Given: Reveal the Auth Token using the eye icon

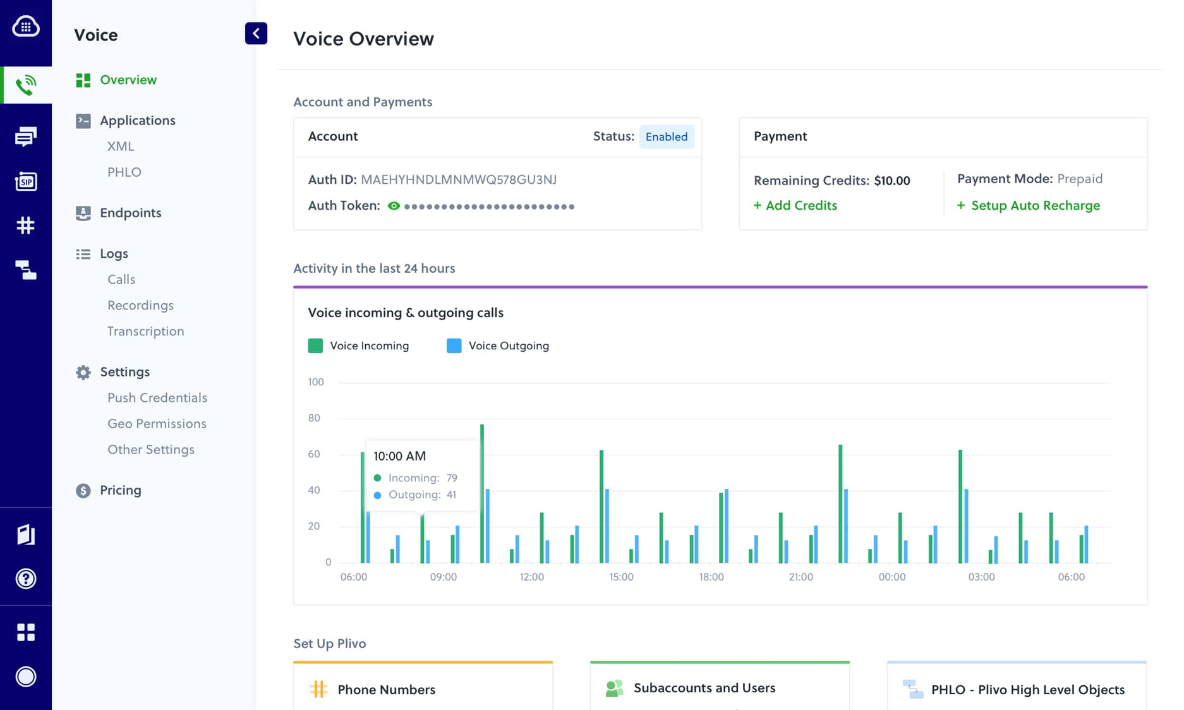Looking at the screenshot, I should point(394,205).
